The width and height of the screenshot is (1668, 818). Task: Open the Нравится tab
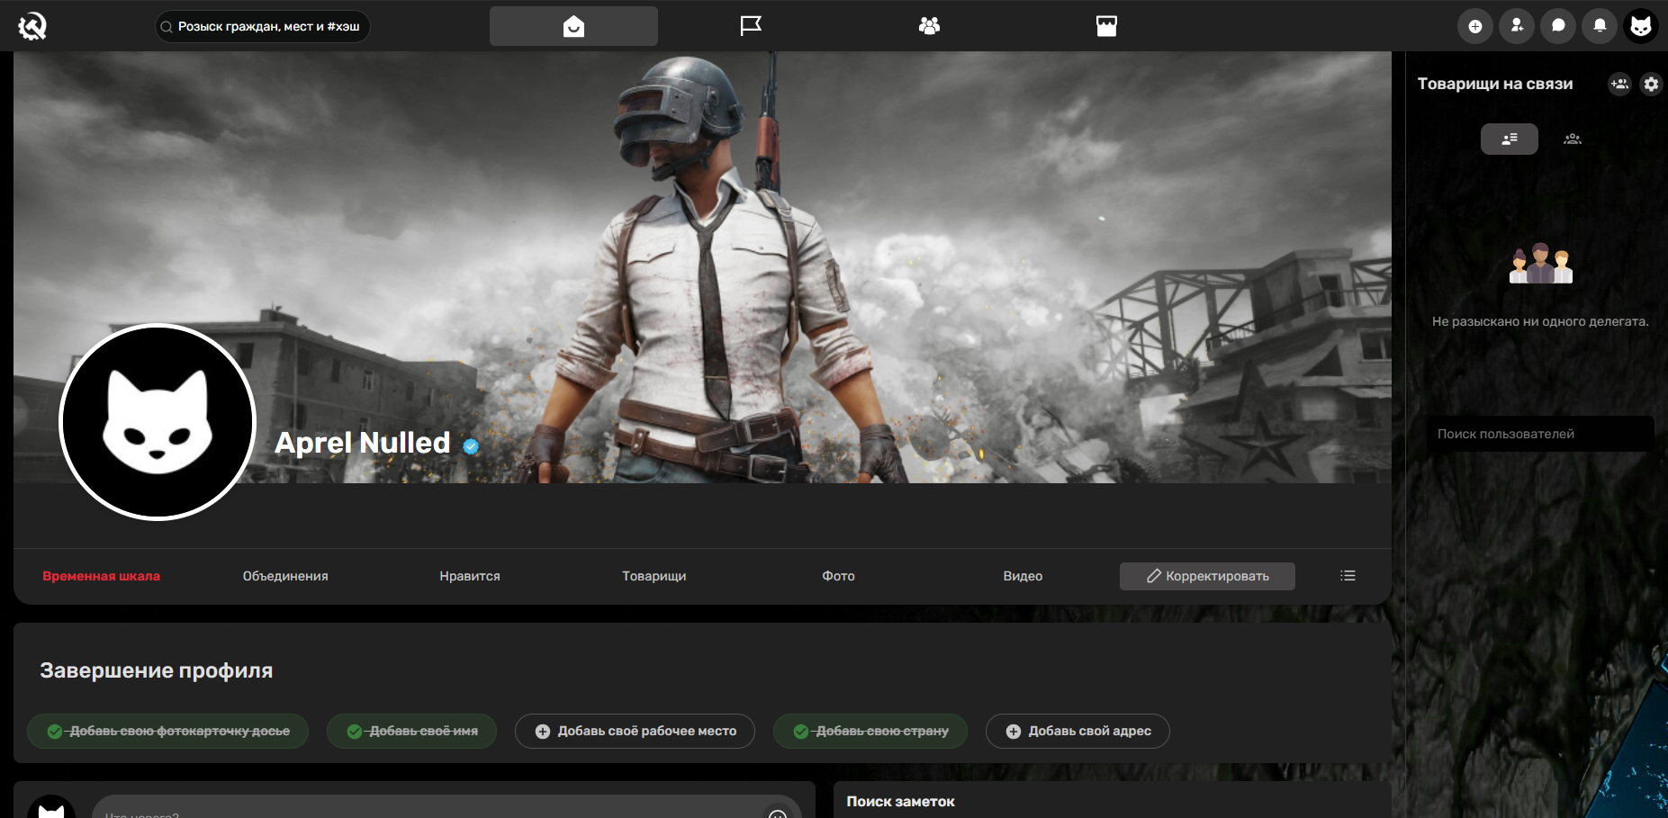[470, 576]
